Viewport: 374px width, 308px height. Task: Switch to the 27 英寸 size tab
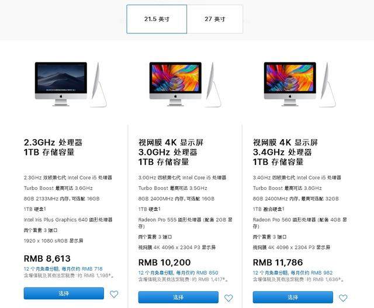(215, 19)
